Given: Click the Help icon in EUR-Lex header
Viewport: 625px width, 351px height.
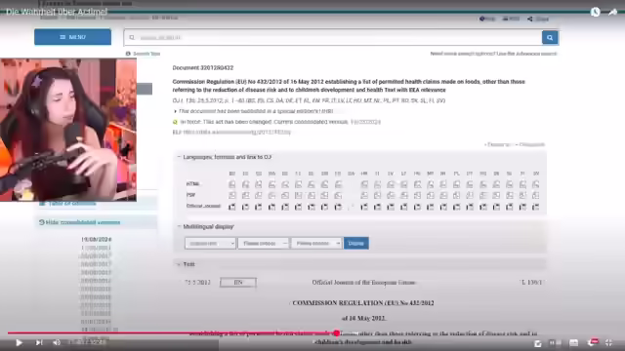Looking at the screenshot, I should pyautogui.click(x=487, y=19).
